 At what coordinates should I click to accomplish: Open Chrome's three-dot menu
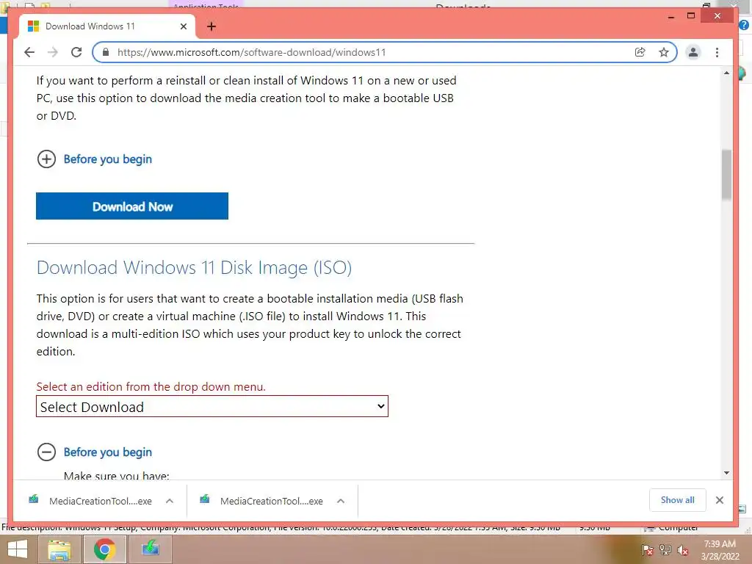(717, 52)
